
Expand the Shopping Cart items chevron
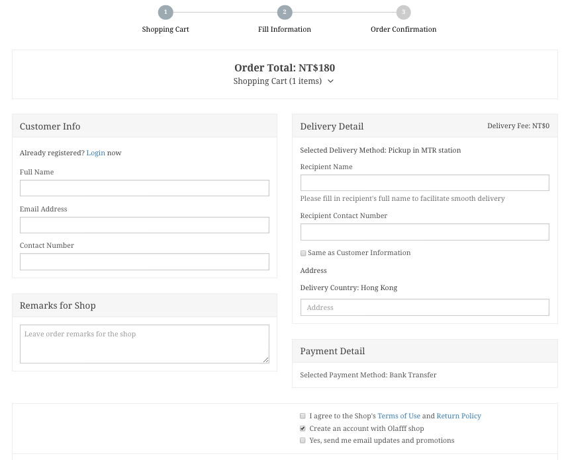tap(330, 81)
